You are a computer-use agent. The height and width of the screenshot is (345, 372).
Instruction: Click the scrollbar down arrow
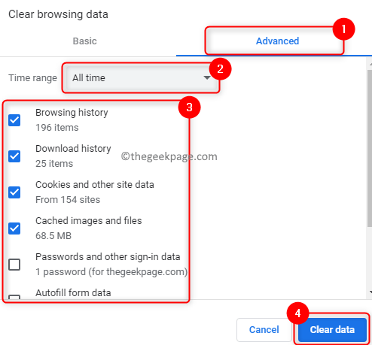(x=370, y=292)
